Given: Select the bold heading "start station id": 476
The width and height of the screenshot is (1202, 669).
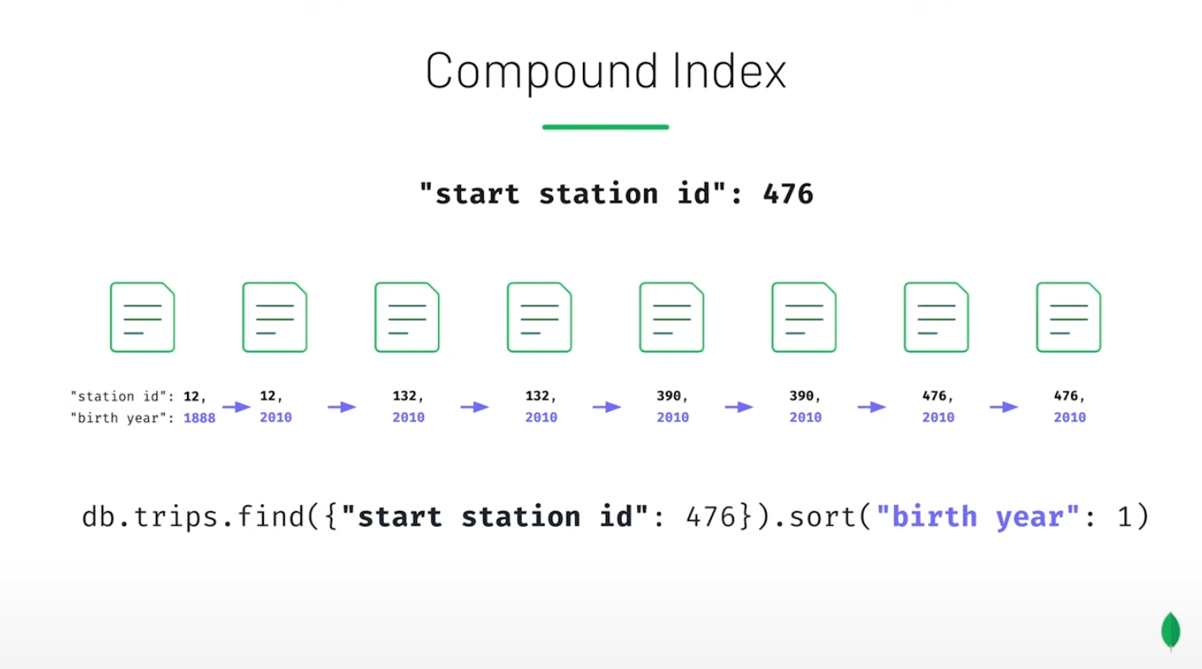Looking at the screenshot, I should 617,194.
